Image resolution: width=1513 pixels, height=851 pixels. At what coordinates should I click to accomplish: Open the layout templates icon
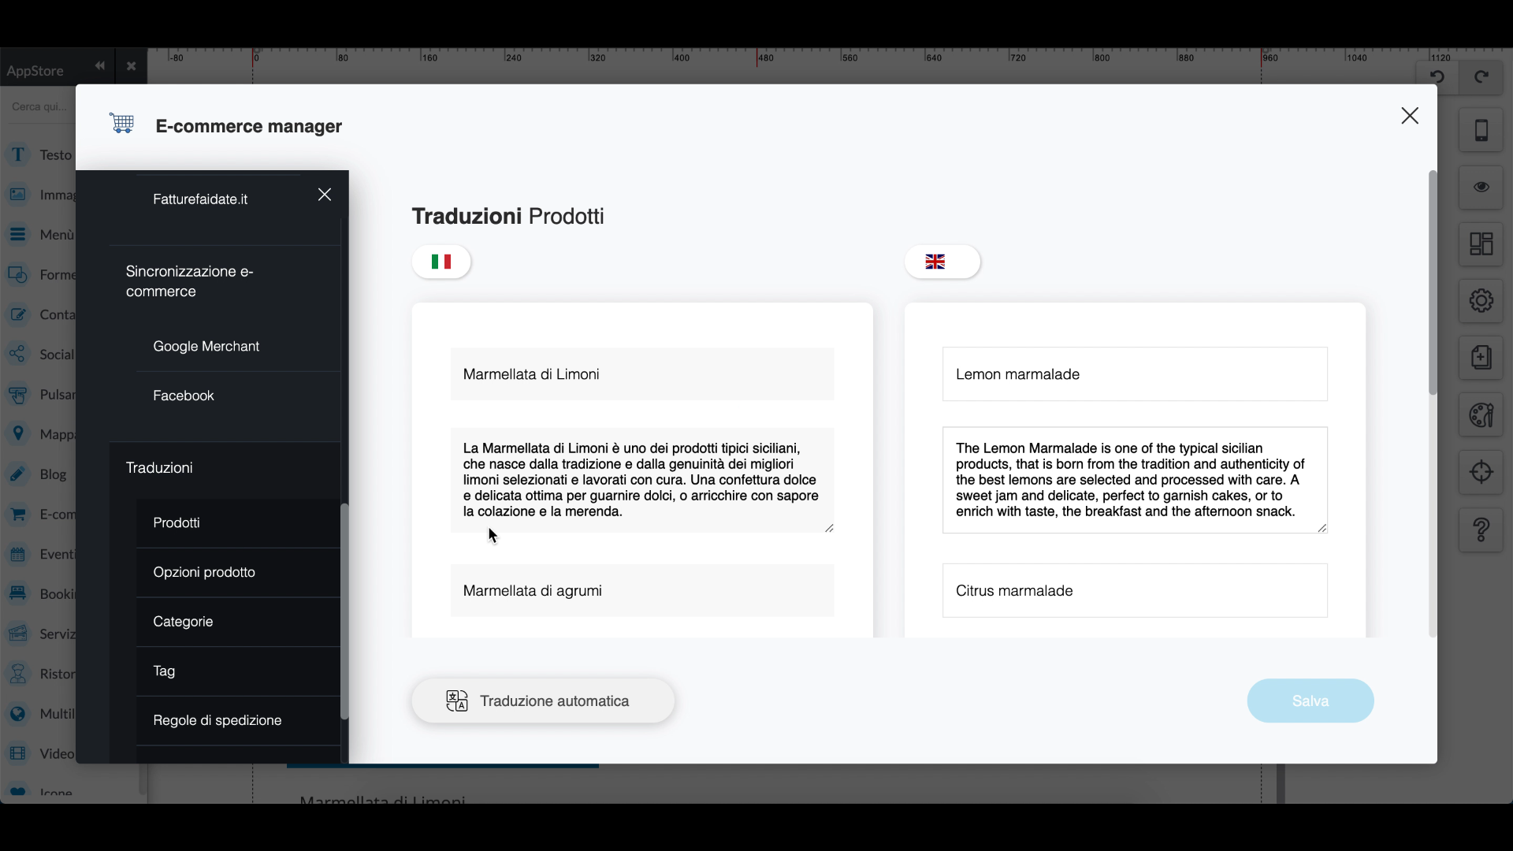(1481, 244)
